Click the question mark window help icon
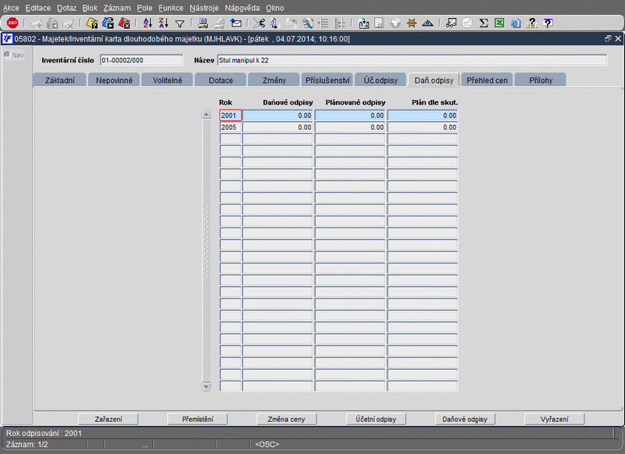This screenshot has height=454, width=625. click(x=548, y=23)
